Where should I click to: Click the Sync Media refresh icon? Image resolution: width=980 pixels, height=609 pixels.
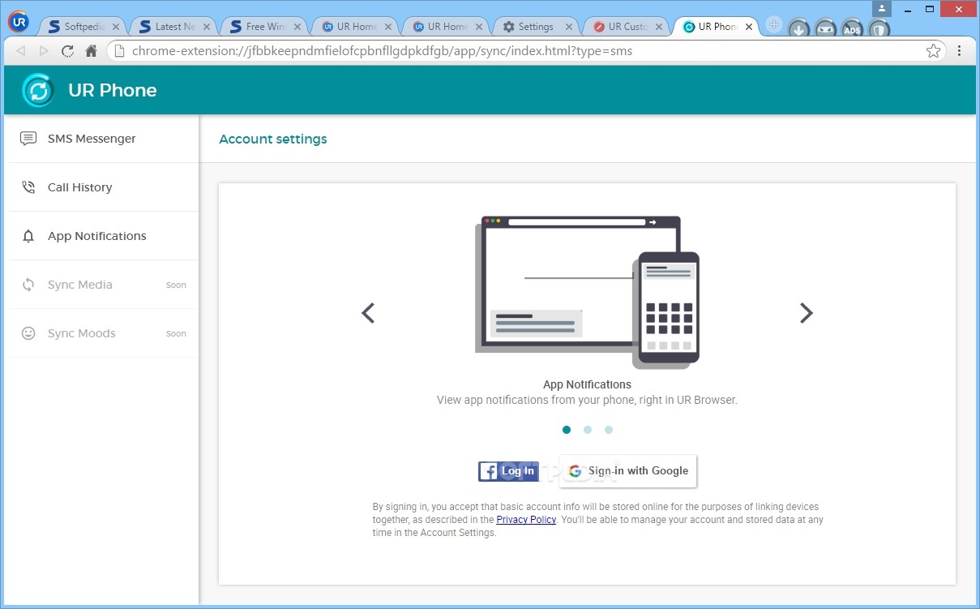tap(28, 285)
